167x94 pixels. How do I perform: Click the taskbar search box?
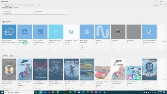(x=19, y=92)
